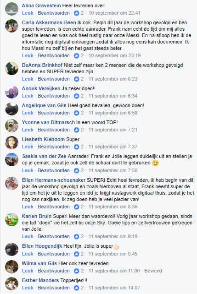Image resolution: width=197 pixels, height=294 pixels.
Task: Click Karien Bruin's cartoon profile picture
Action: point(11,219)
